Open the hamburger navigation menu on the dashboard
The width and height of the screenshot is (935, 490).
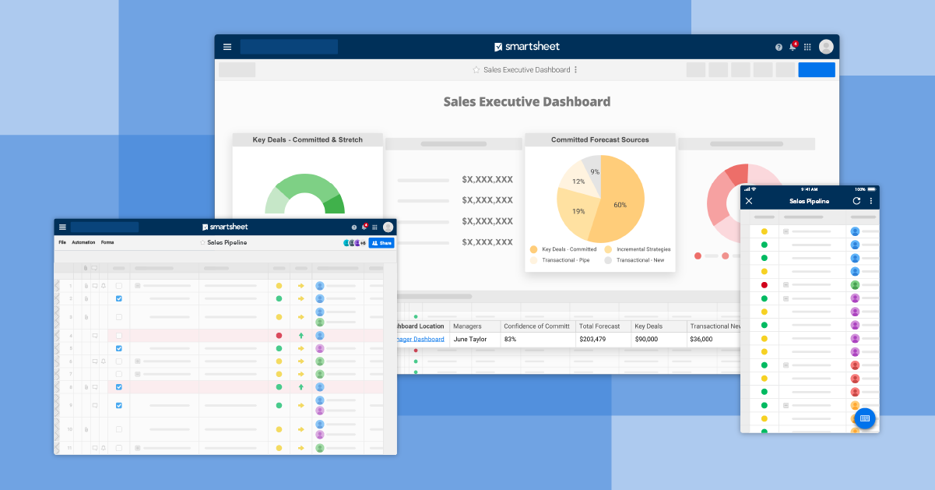point(227,47)
